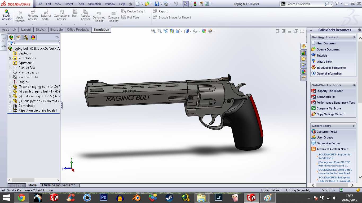Collapse the Community section

click(x=354, y=126)
